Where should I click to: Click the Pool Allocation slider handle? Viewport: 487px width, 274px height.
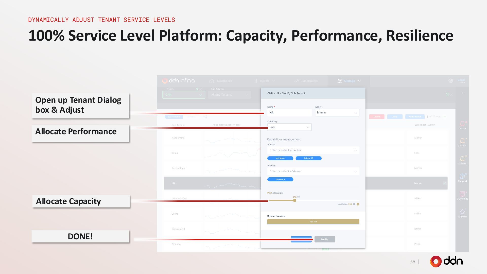tap(295, 200)
